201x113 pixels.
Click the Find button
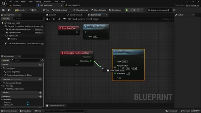[46, 10]
